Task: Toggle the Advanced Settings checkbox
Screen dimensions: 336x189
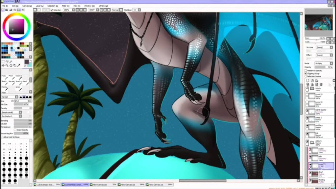Action: tap(2, 137)
